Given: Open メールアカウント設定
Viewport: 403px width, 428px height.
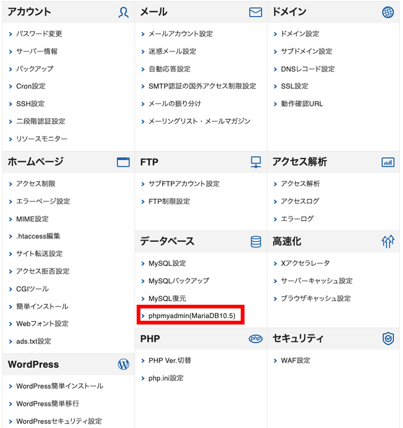Looking at the screenshot, I should 180,34.
